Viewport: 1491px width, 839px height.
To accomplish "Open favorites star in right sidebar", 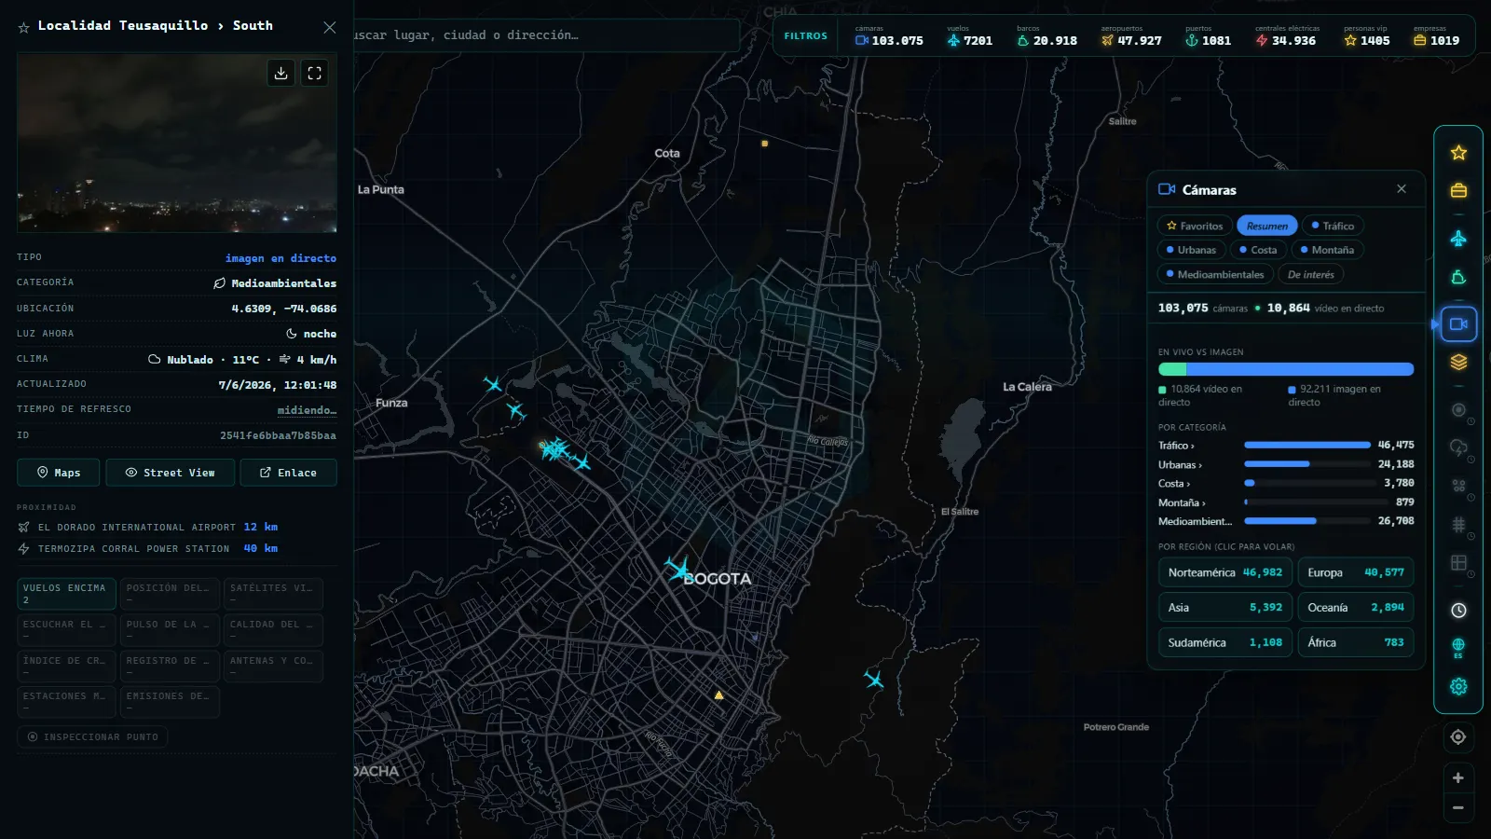I will point(1458,153).
